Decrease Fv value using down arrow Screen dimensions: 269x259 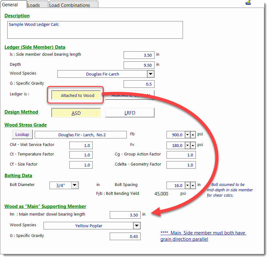pyautogui.click(x=187, y=145)
